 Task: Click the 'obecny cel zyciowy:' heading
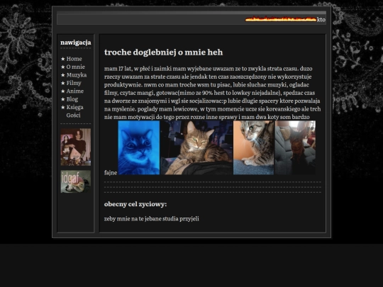tap(135, 204)
